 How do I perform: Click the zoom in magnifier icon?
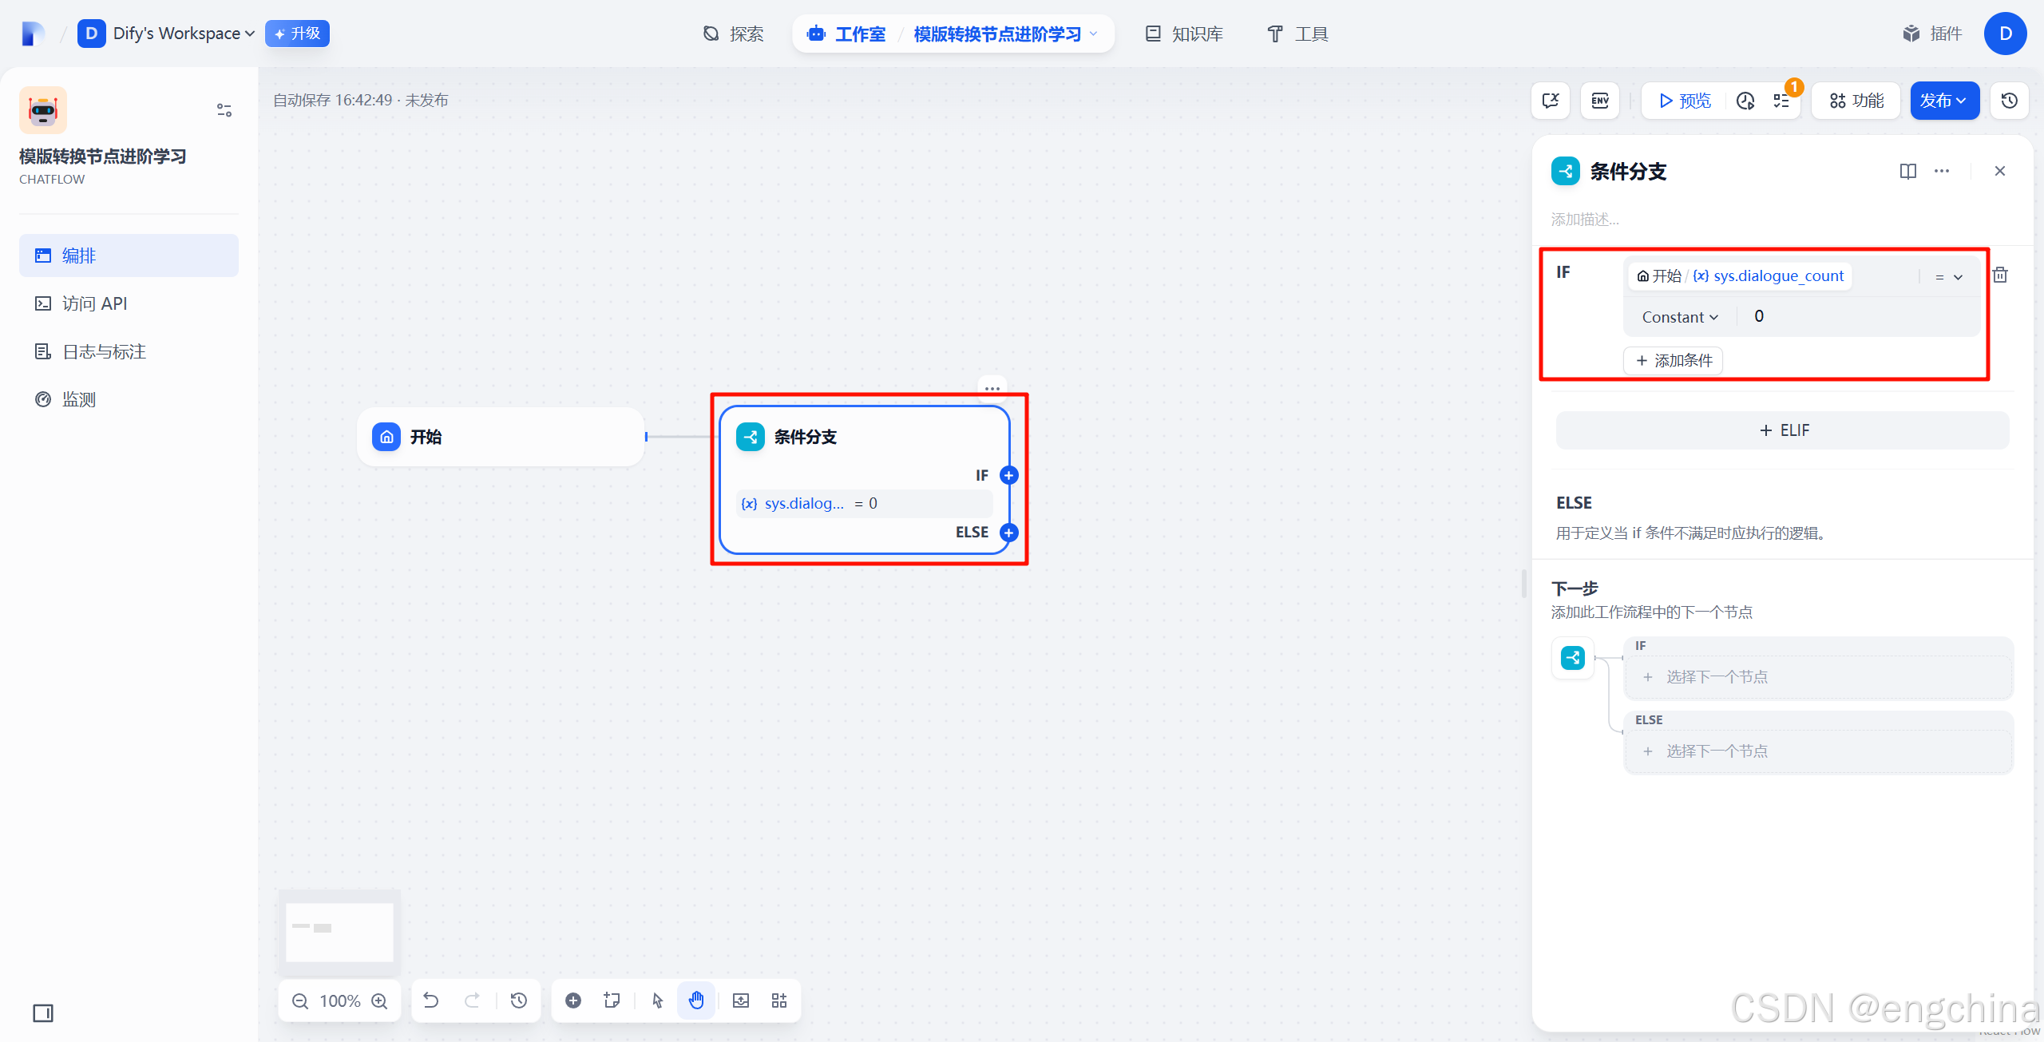(380, 1001)
